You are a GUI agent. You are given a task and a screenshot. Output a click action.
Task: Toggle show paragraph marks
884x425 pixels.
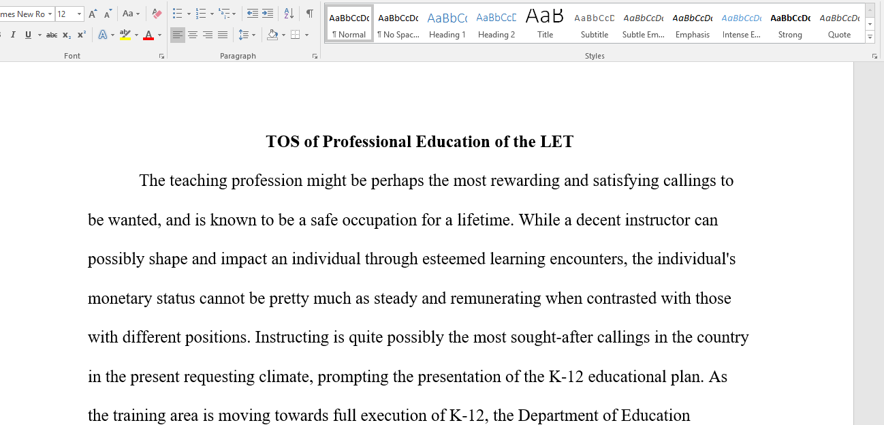tap(310, 14)
